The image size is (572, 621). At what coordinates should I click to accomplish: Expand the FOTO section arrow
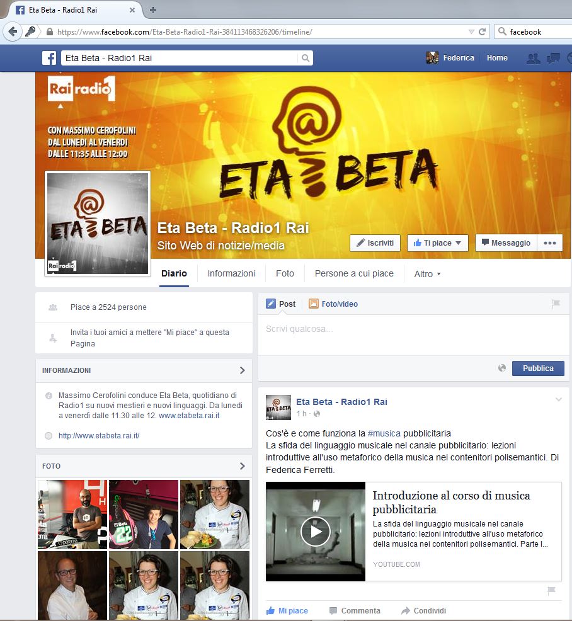[x=243, y=466]
